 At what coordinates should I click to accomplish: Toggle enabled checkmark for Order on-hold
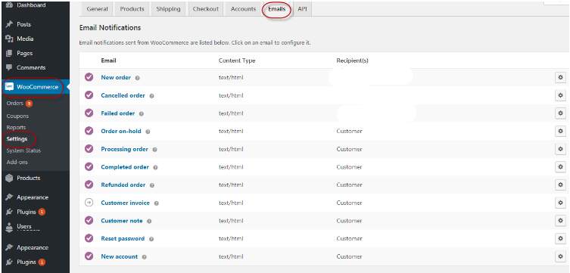coord(89,131)
